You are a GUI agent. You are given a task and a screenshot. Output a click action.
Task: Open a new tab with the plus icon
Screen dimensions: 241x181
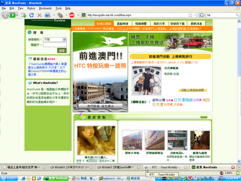(x=23, y=15)
